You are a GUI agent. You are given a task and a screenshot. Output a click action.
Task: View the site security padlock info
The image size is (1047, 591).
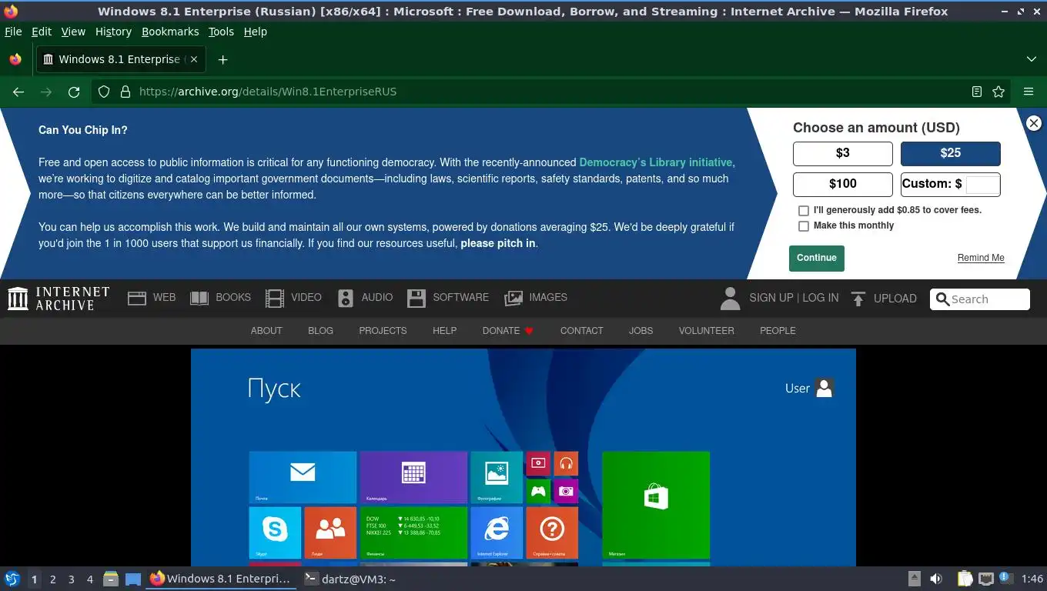tap(125, 92)
